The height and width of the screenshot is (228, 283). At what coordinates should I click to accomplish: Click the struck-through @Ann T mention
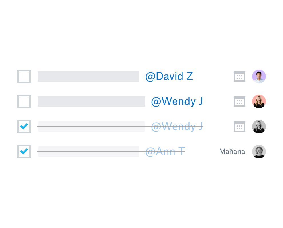[x=165, y=152]
